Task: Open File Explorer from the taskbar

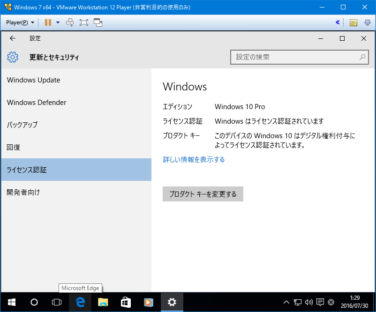Action: coord(103,302)
